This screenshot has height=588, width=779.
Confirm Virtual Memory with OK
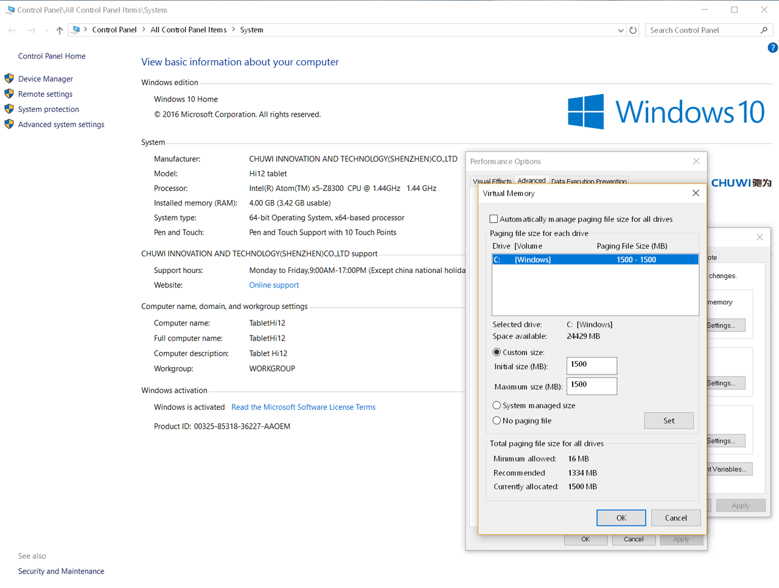coord(621,518)
